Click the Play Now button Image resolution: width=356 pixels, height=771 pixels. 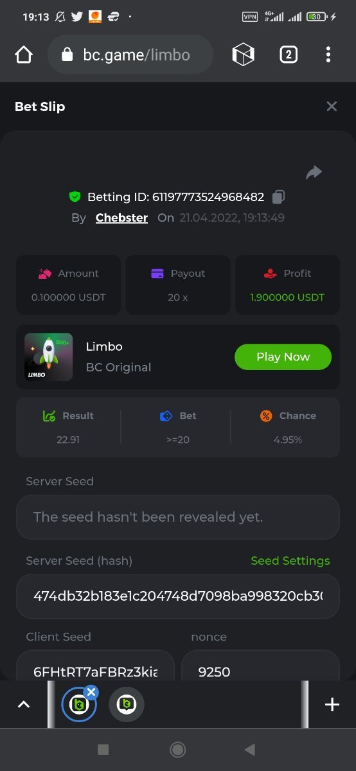tap(283, 357)
